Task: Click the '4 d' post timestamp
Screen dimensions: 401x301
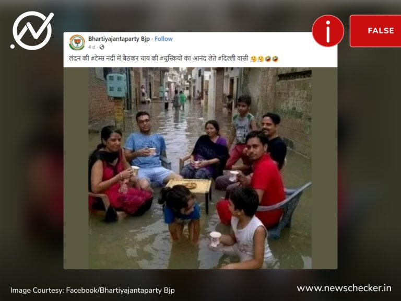Action: click(91, 47)
